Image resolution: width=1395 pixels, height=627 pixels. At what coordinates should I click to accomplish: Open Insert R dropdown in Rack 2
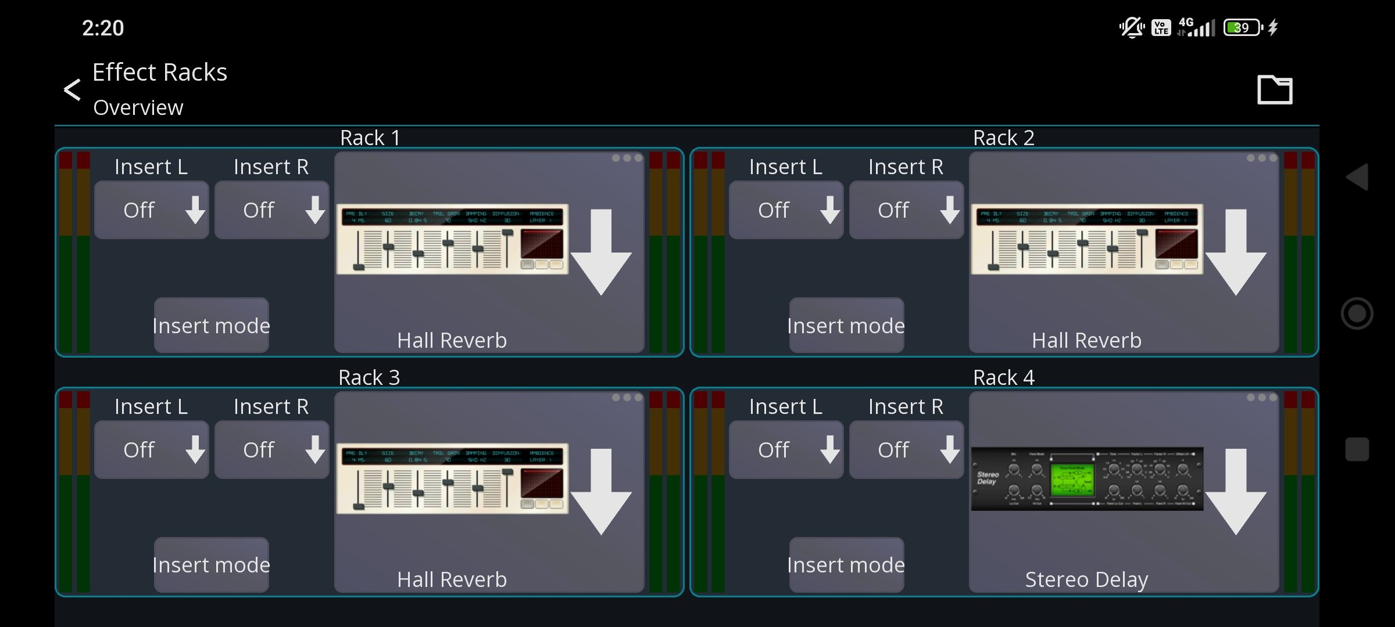906,210
